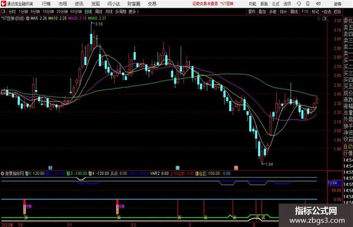Switch to the 月线 monthly tab

(x=109, y=12)
